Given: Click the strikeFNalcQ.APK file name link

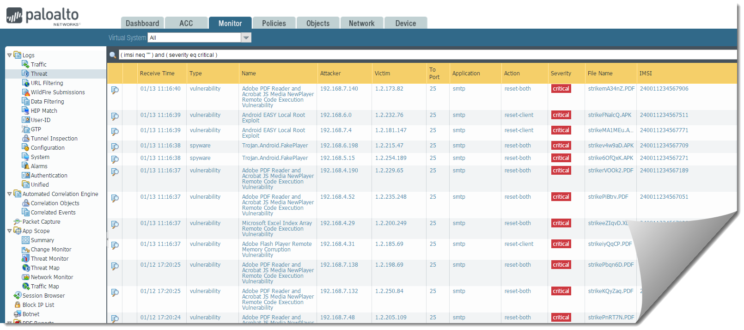Looking at the screenshot, I should pyautogui.click(x=610, y=115).
